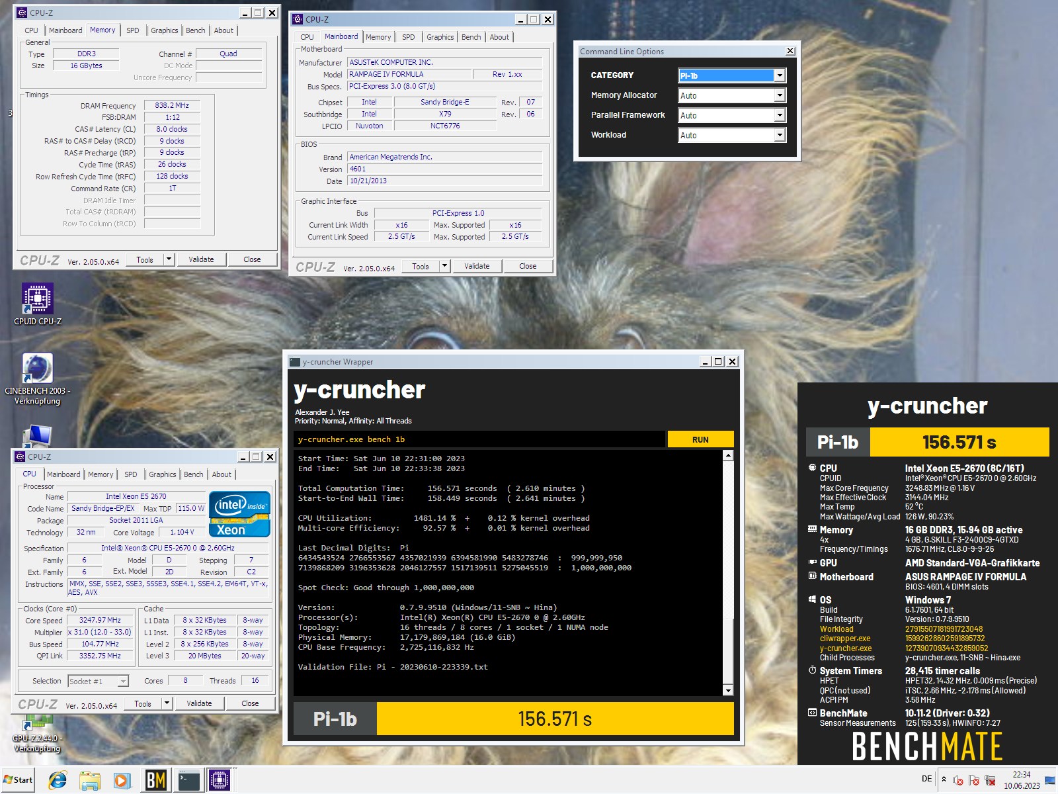The height and width of the screenshot is (794, 1058).
Task: Click the Workload hash link in BenchMate panel
Action: [944, 629]
